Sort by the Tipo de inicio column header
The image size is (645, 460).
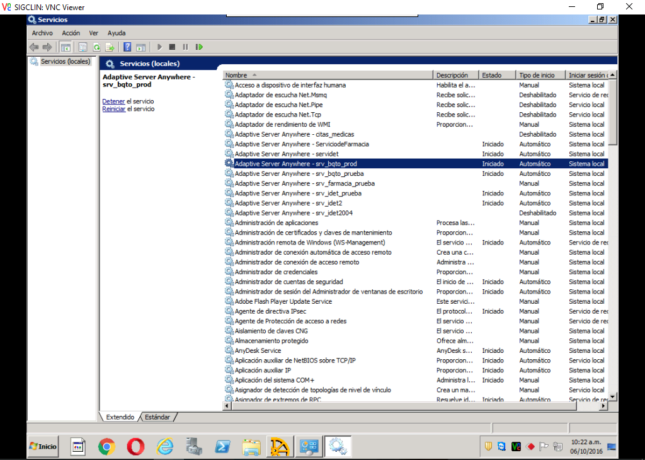[540, 75]
